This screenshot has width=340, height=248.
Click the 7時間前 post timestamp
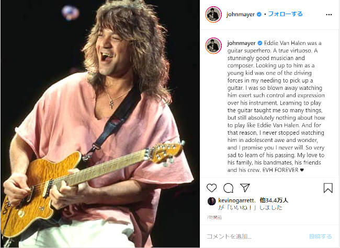click(x=214, y=217)
